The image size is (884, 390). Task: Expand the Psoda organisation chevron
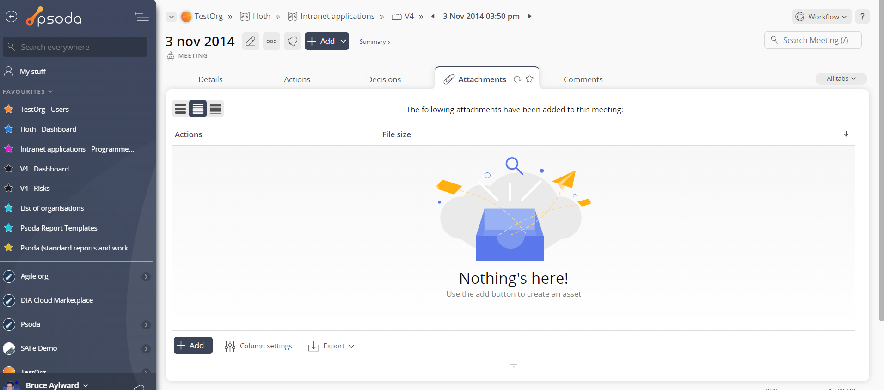(x=146, y=325)
